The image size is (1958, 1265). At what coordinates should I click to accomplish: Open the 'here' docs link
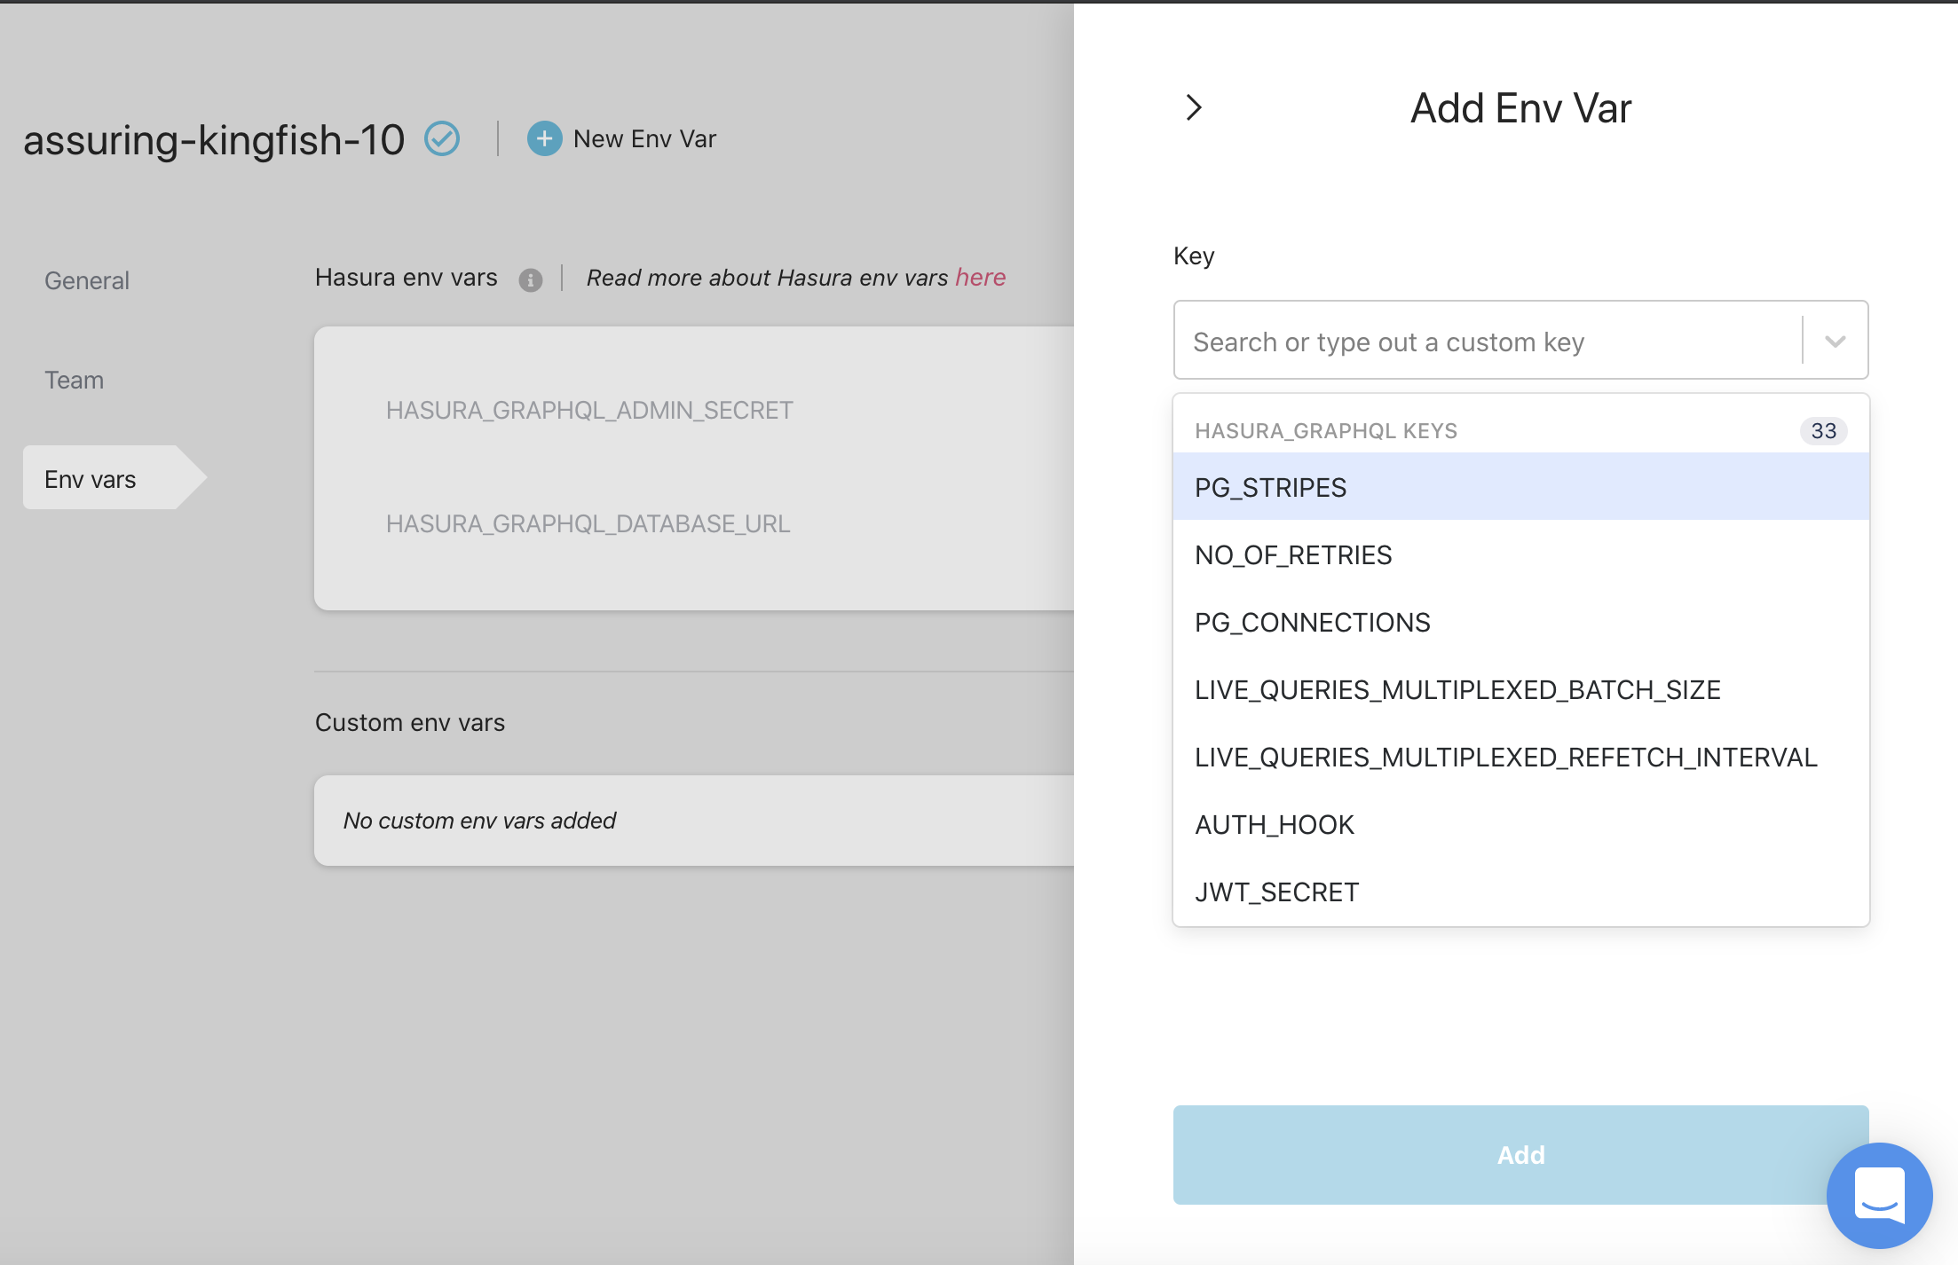[981, 277]
